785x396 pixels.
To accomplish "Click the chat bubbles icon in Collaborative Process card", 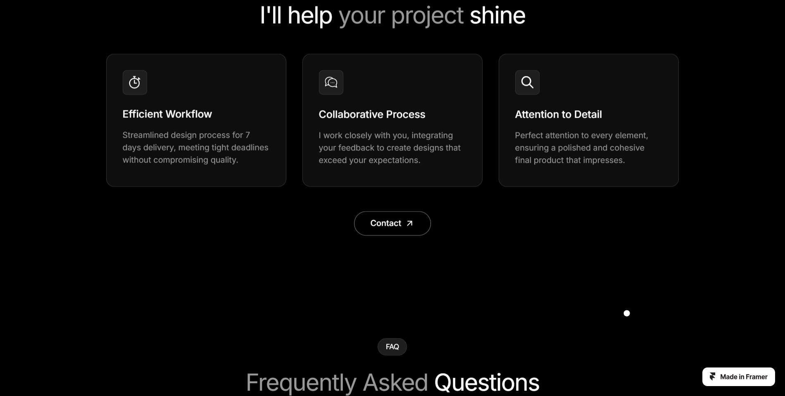I will click(x=331, y=82).
